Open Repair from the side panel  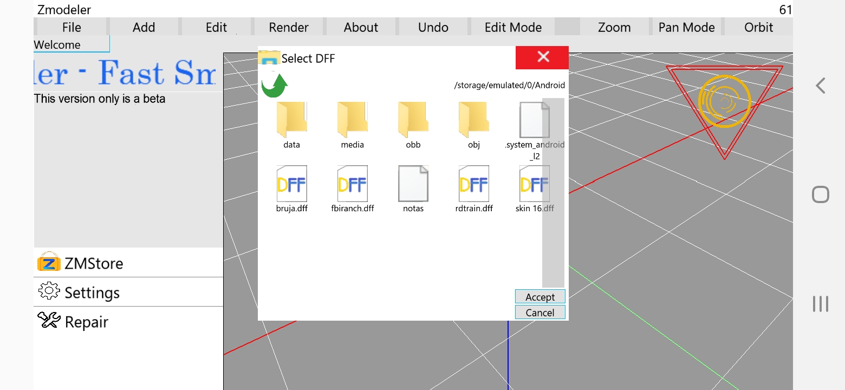point(128,321)
